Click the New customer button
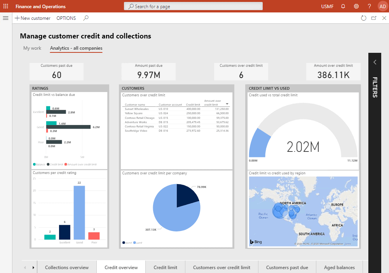Viewport: 389px width, 273px height. (33, 18)
